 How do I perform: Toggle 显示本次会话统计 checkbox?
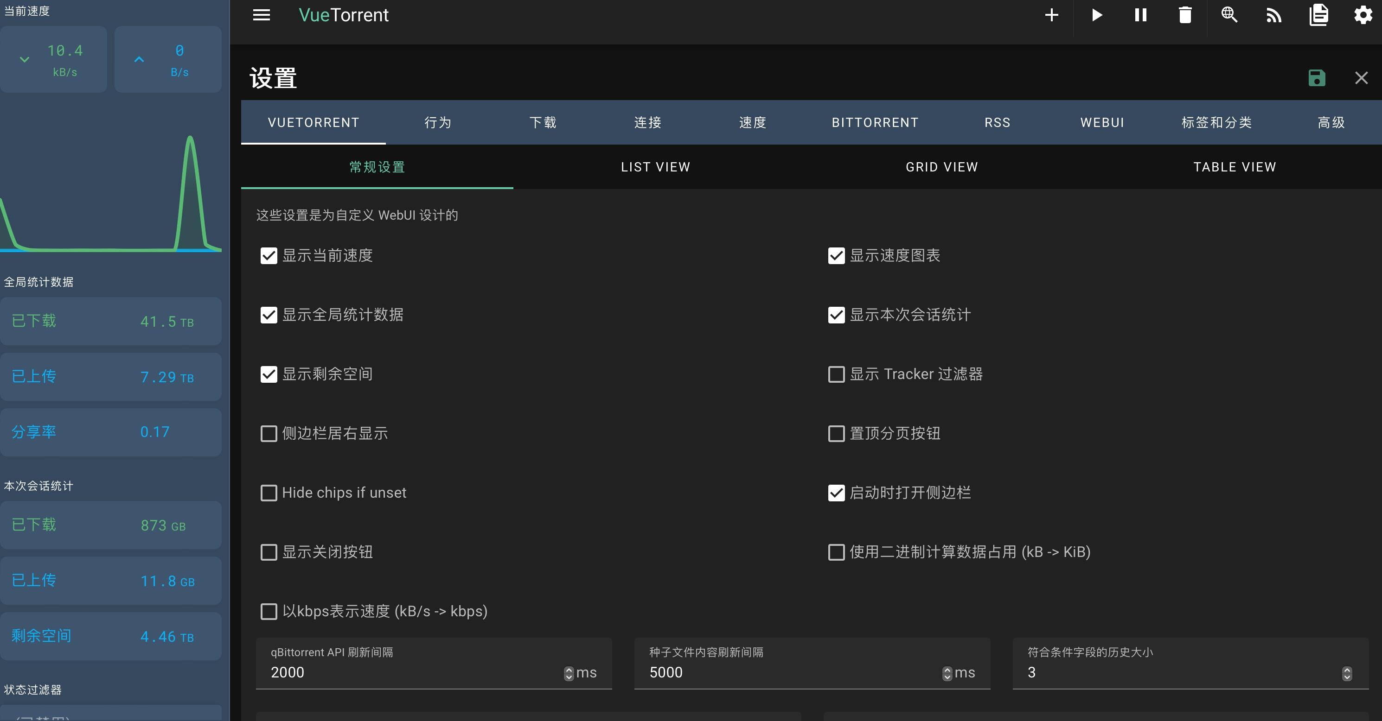[837, 315]
